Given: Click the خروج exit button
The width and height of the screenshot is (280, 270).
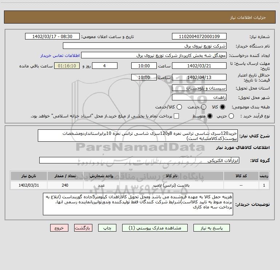Looking at the screenshot, I should click(59, 228).
